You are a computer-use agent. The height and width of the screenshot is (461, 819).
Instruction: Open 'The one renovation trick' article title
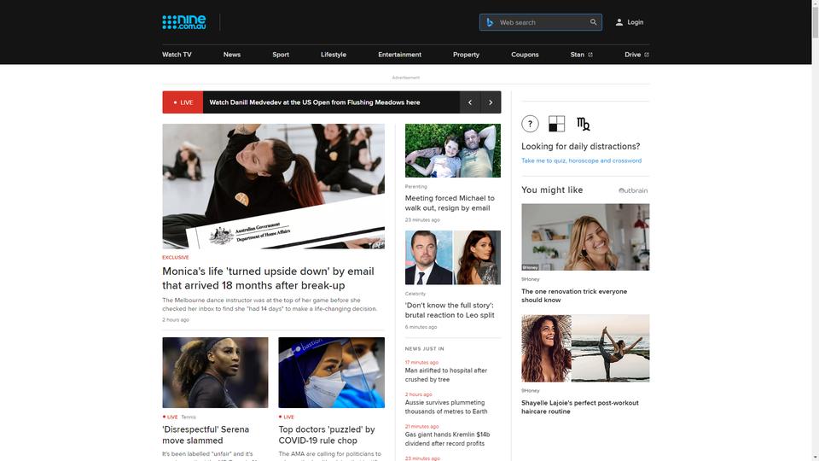574,295
